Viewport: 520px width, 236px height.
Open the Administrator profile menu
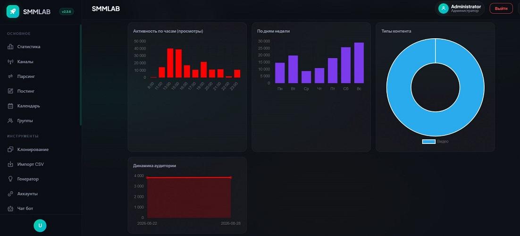460,8
